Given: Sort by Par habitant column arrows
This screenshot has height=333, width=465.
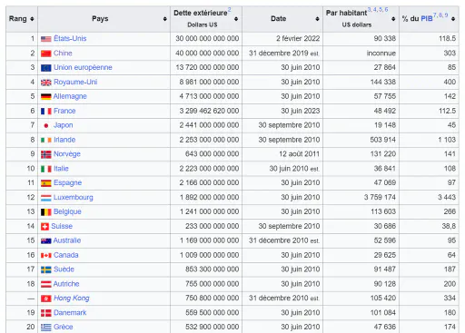Looking at the screenshot, I should (x=393, y=19).
